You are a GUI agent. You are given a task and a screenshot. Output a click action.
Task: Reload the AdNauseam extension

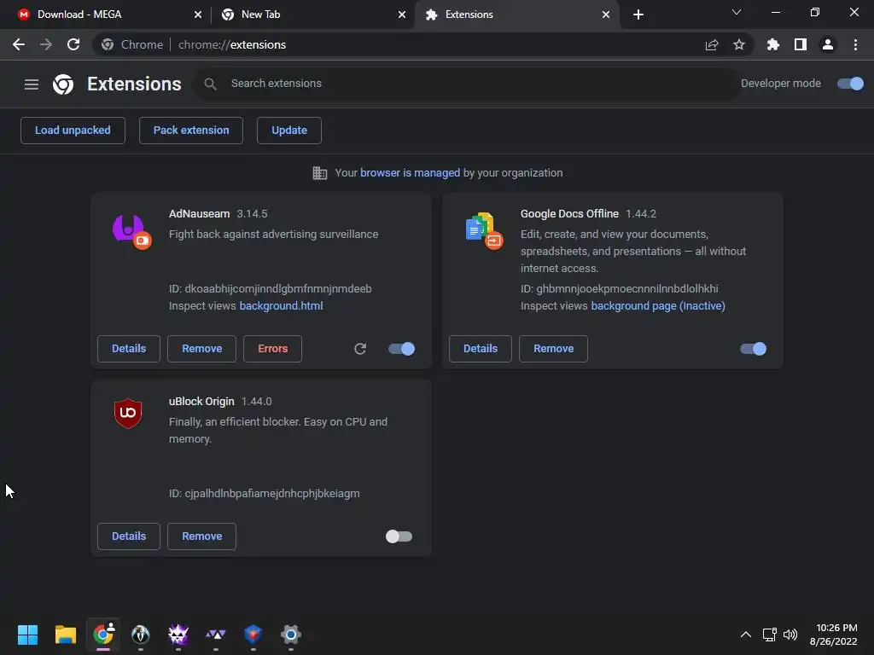pyautogui.click(x=360, y=349)
